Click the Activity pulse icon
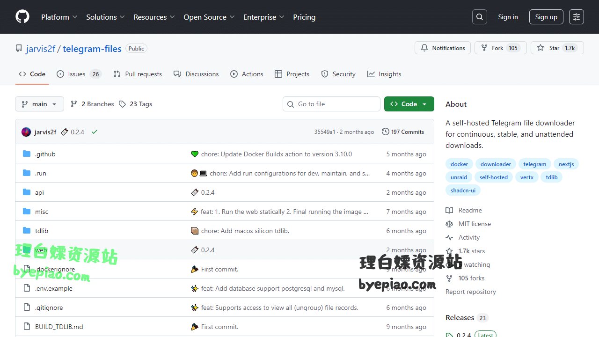599x337 pixels. [x=449, y=237]
